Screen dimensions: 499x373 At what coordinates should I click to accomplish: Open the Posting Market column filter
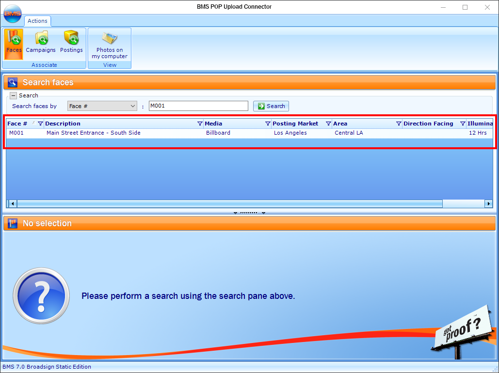[x=328, y=124]
